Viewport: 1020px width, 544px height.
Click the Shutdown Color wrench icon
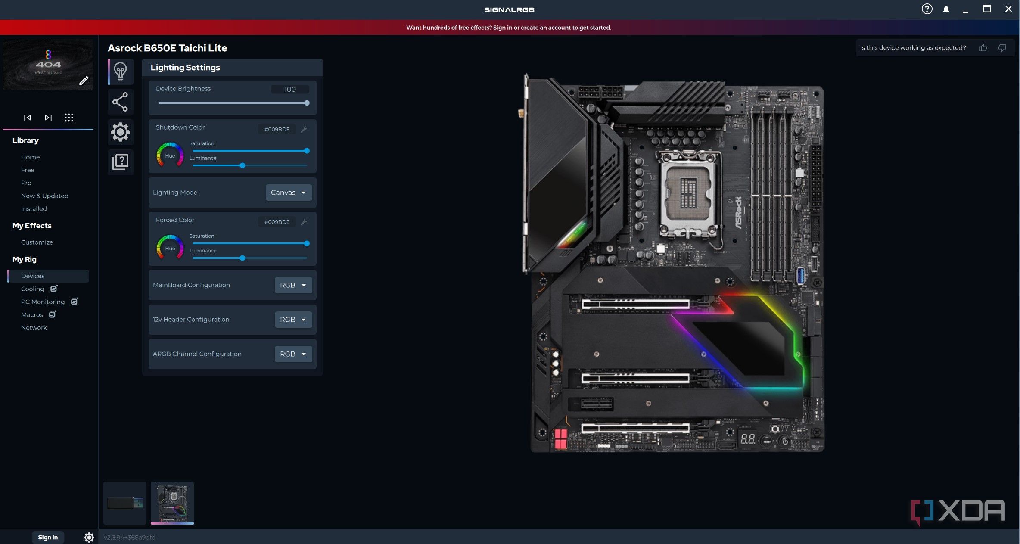[x=304, y=129]
